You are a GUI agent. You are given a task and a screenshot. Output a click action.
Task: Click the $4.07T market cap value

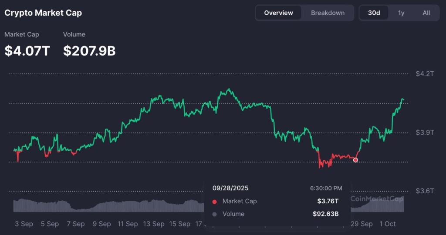[x=27, y=51]
